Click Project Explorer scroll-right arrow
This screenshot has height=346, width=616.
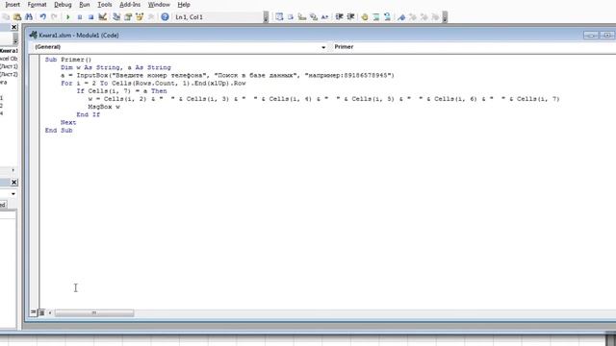point(13,170)
